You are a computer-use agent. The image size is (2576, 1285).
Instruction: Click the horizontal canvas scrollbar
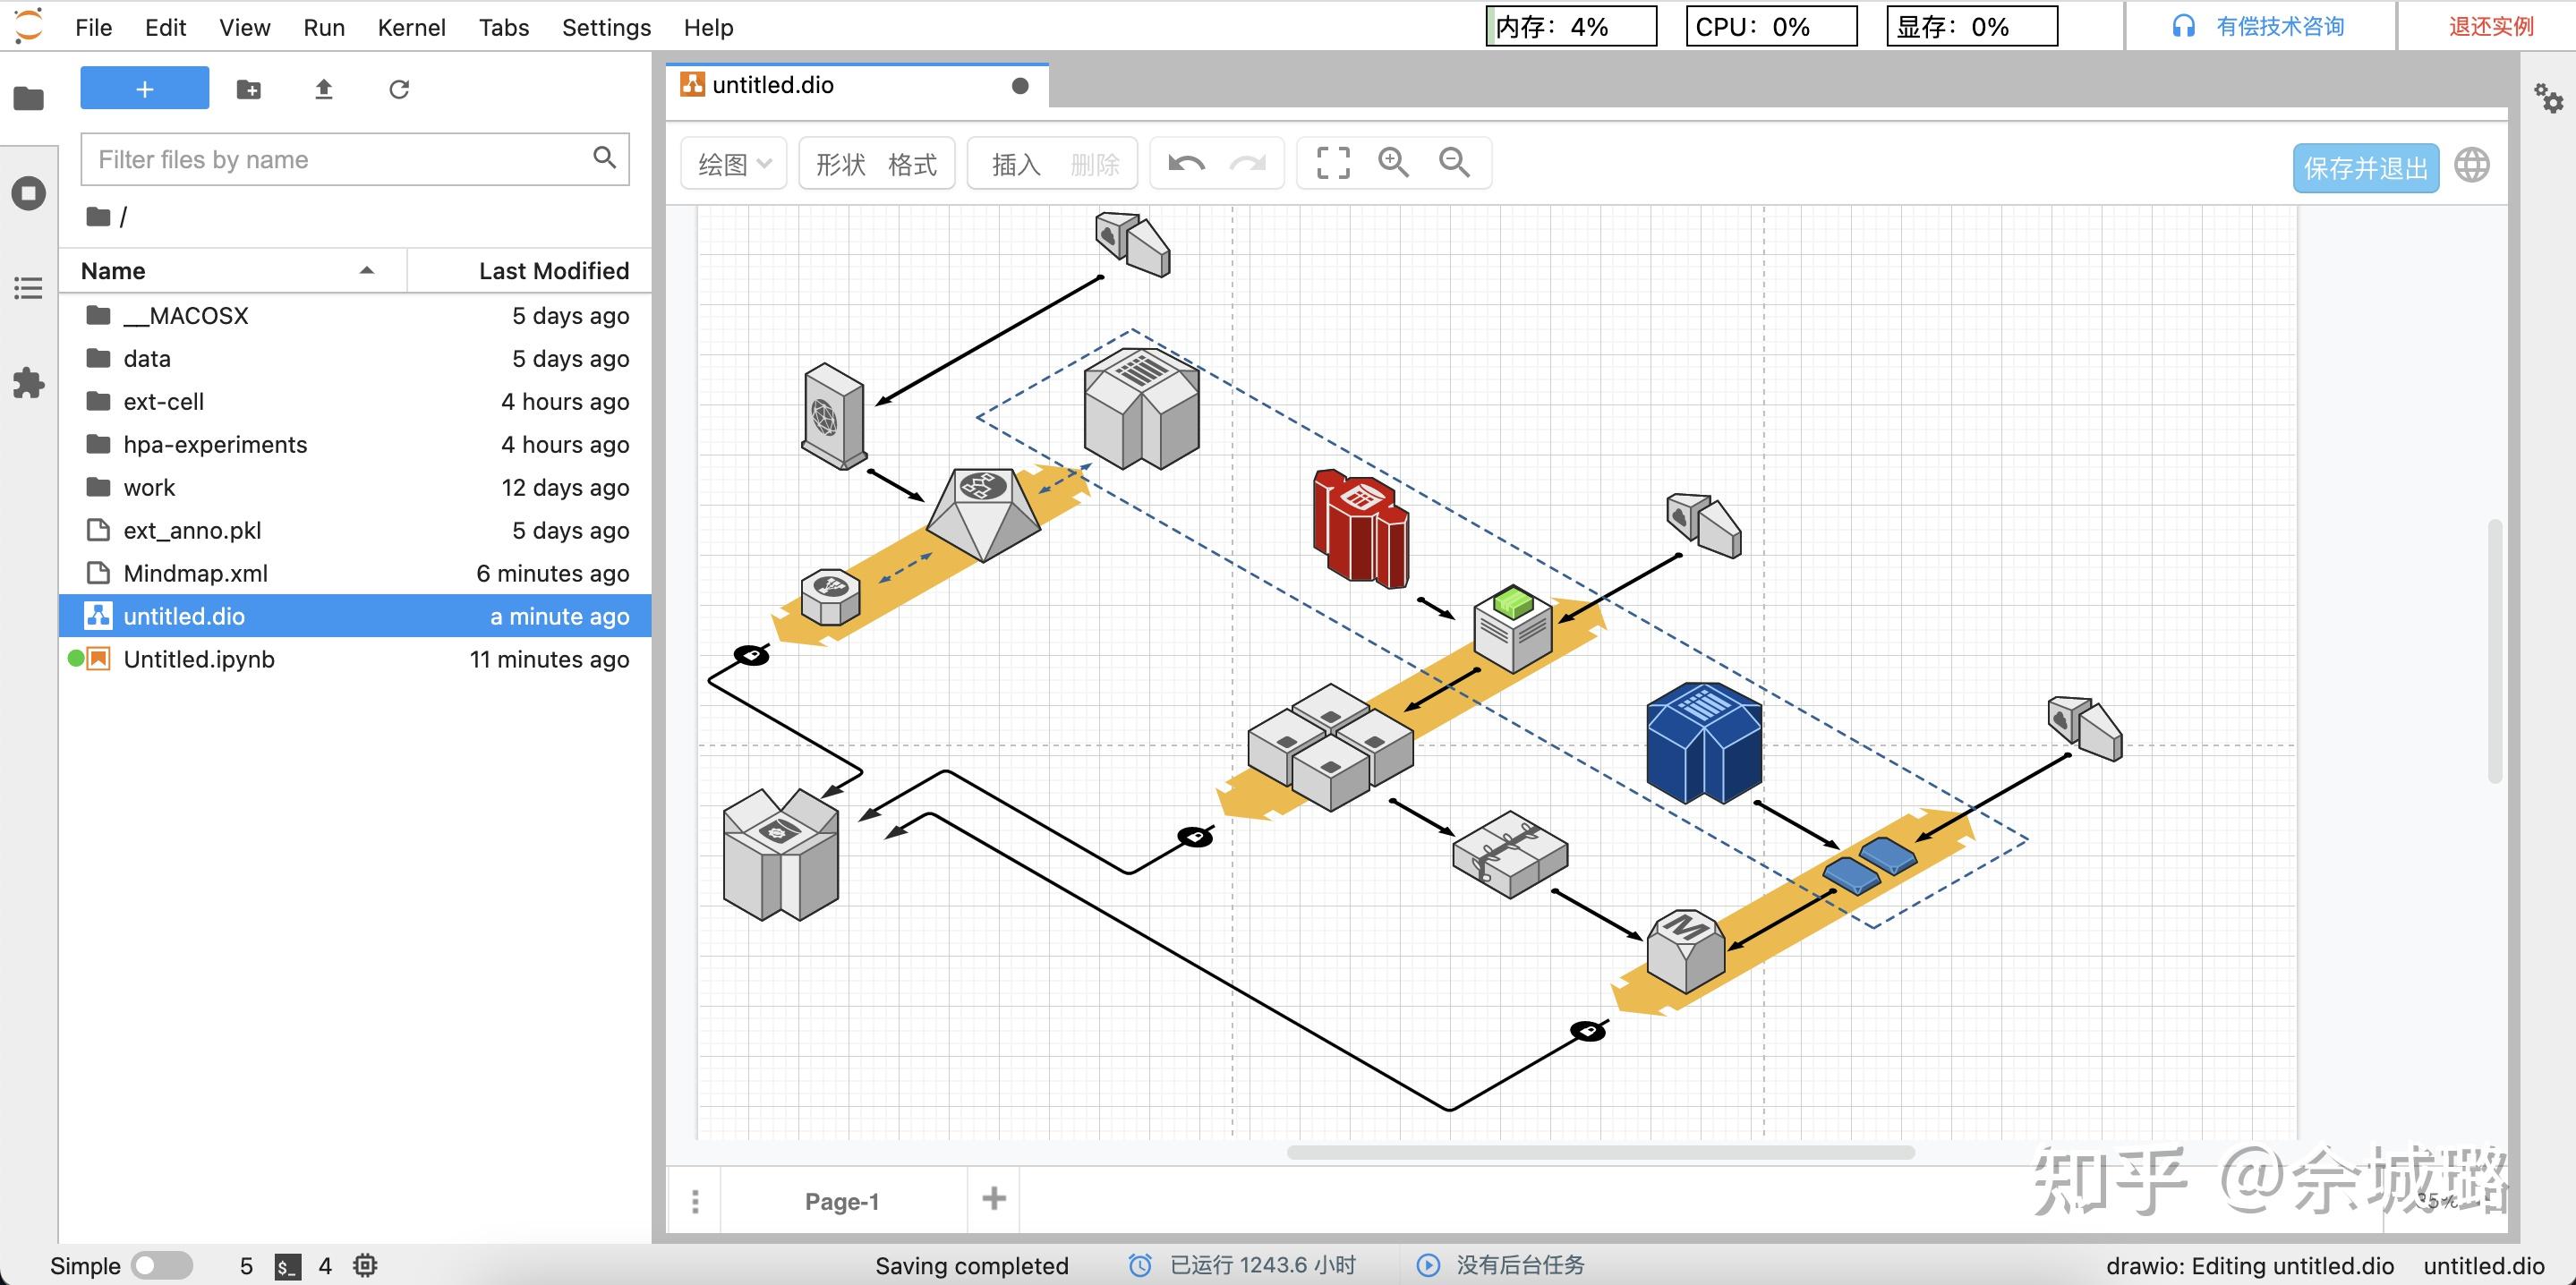click(x=1600, y=1152)
